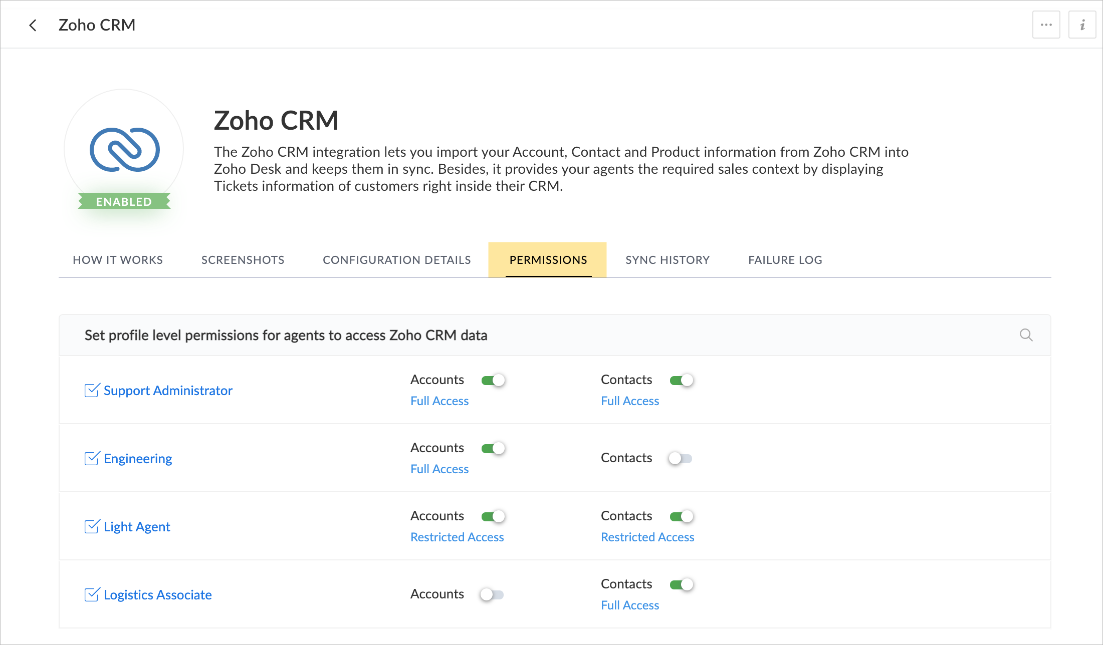Enable Accounts toggle for Logistics Associate
This screenshot has width=1103, height=645.
(x=492, y=594)
